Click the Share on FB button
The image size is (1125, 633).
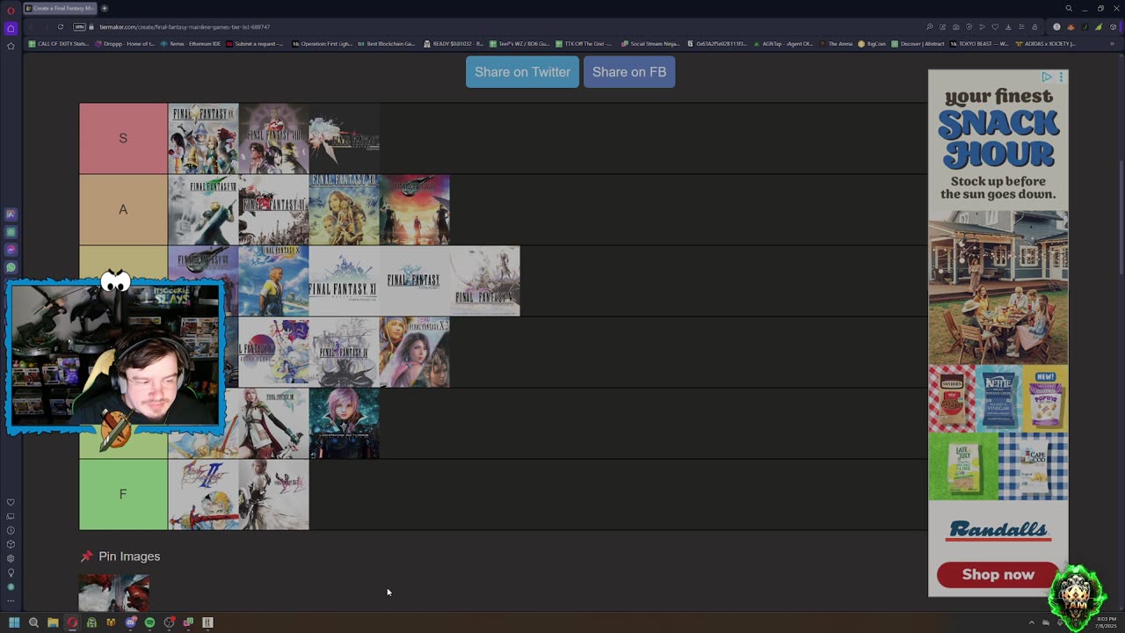pos(629,72)
